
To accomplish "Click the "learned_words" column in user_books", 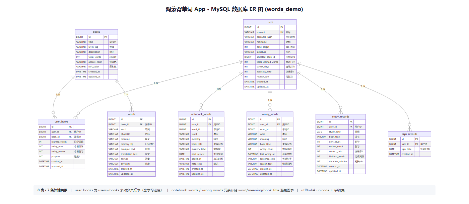I will pos(61,142).
